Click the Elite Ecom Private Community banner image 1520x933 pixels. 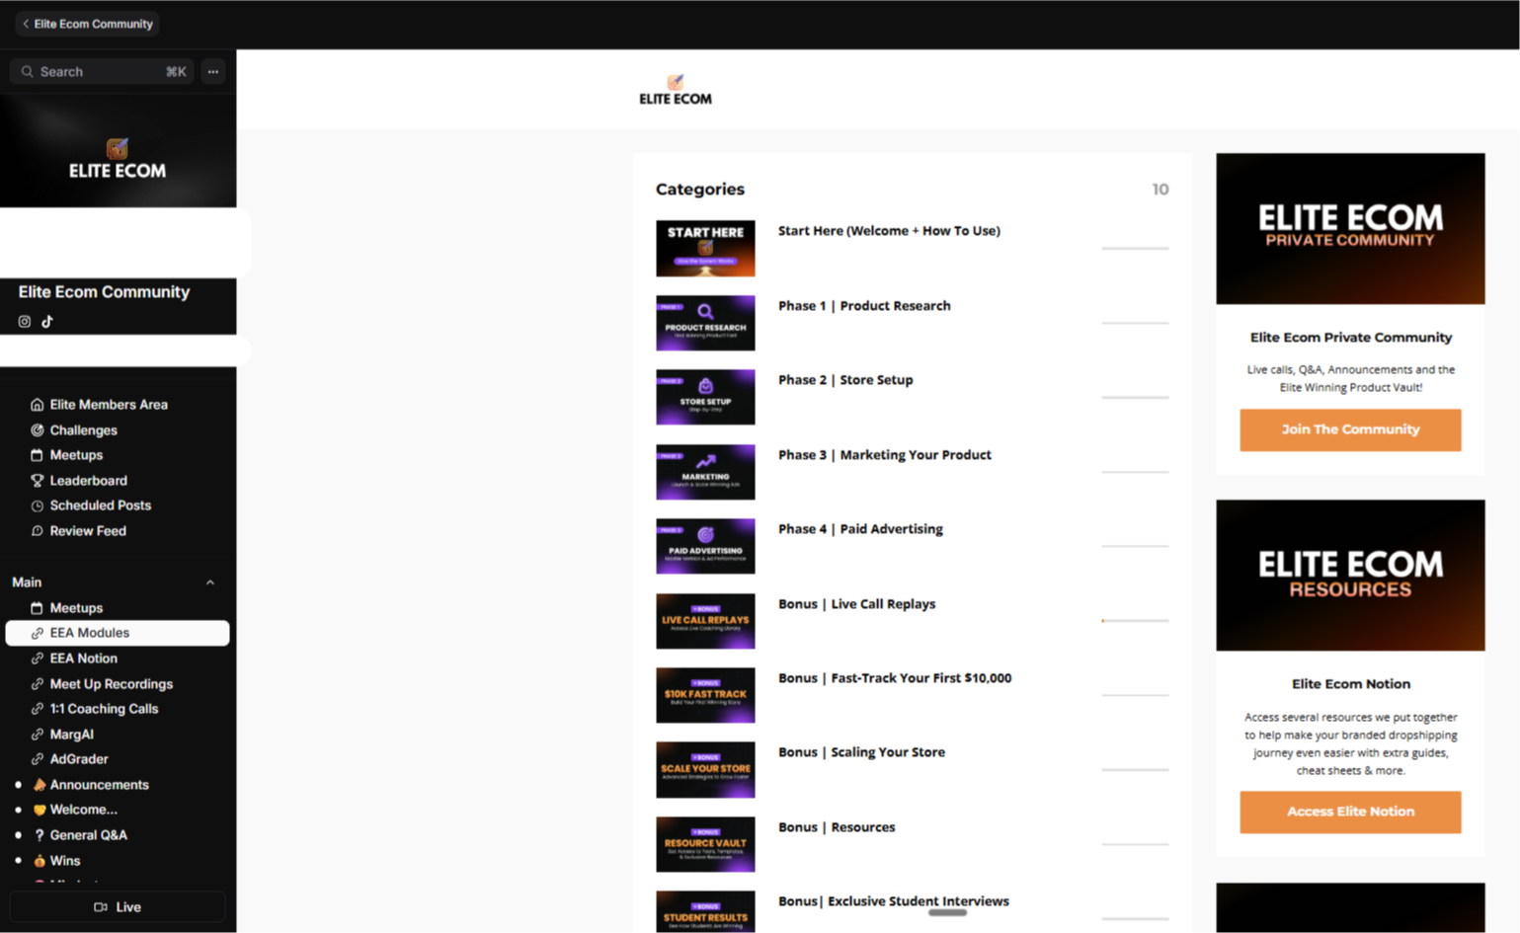click(x=1350, y=228)
